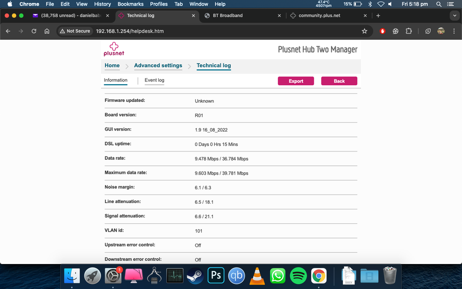Click the Not Secure site info chip
Image resolution: width=462 pixels, height=289 pixels.
point(75,31)
